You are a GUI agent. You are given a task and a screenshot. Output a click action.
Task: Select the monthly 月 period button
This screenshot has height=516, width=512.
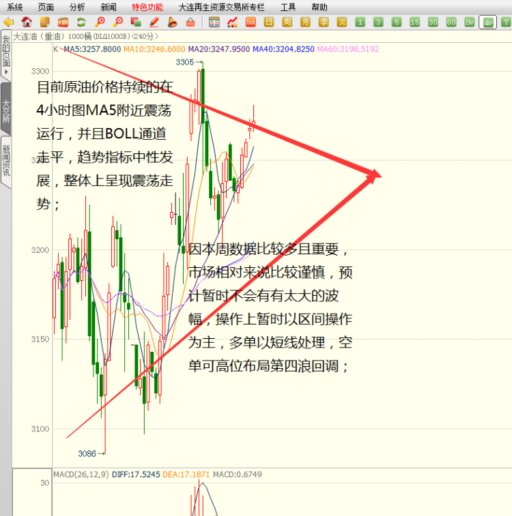pos(305,22)
